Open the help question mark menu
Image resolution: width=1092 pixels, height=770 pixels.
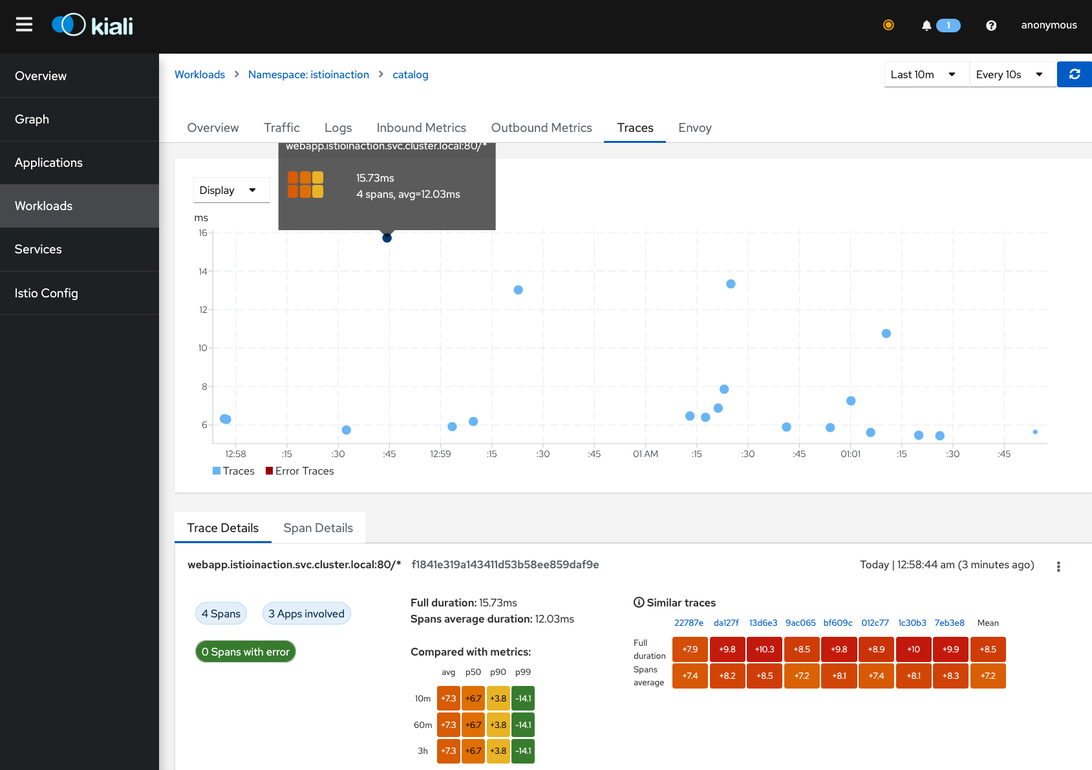click(x=991, y=25)
